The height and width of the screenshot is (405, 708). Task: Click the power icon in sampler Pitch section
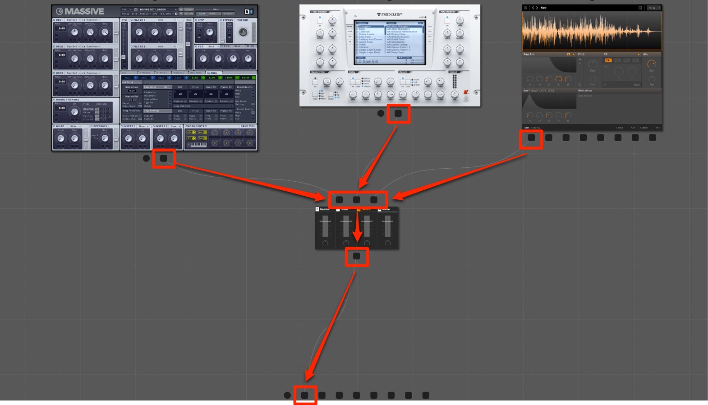coord(580,84)
